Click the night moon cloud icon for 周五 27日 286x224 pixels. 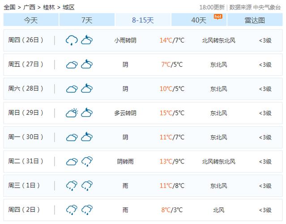[x=87, y=64]
